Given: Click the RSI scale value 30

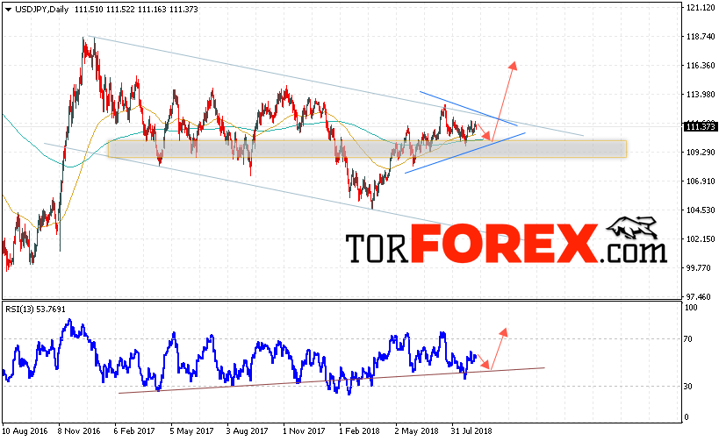Looking at the screenshot, I should [x=687, y=387].
